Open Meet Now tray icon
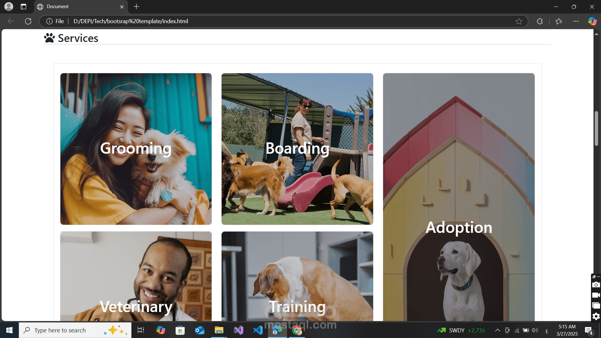The height and width of the screenshot is (338, 601). pyautogui.click(x=507, y=330)
